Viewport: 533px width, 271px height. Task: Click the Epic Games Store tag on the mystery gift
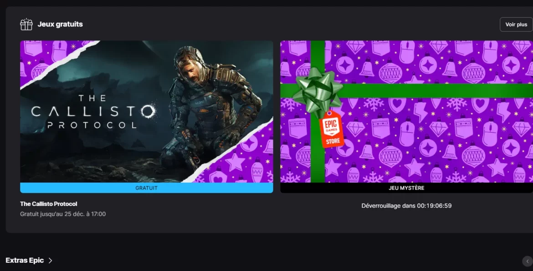coord(332,129)
